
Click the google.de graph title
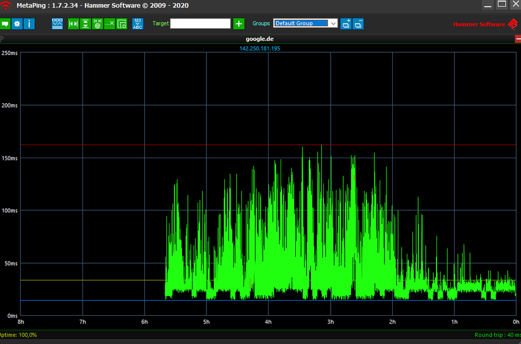tap(260, 39)
